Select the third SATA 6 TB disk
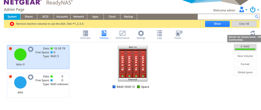 pos(136,63)
